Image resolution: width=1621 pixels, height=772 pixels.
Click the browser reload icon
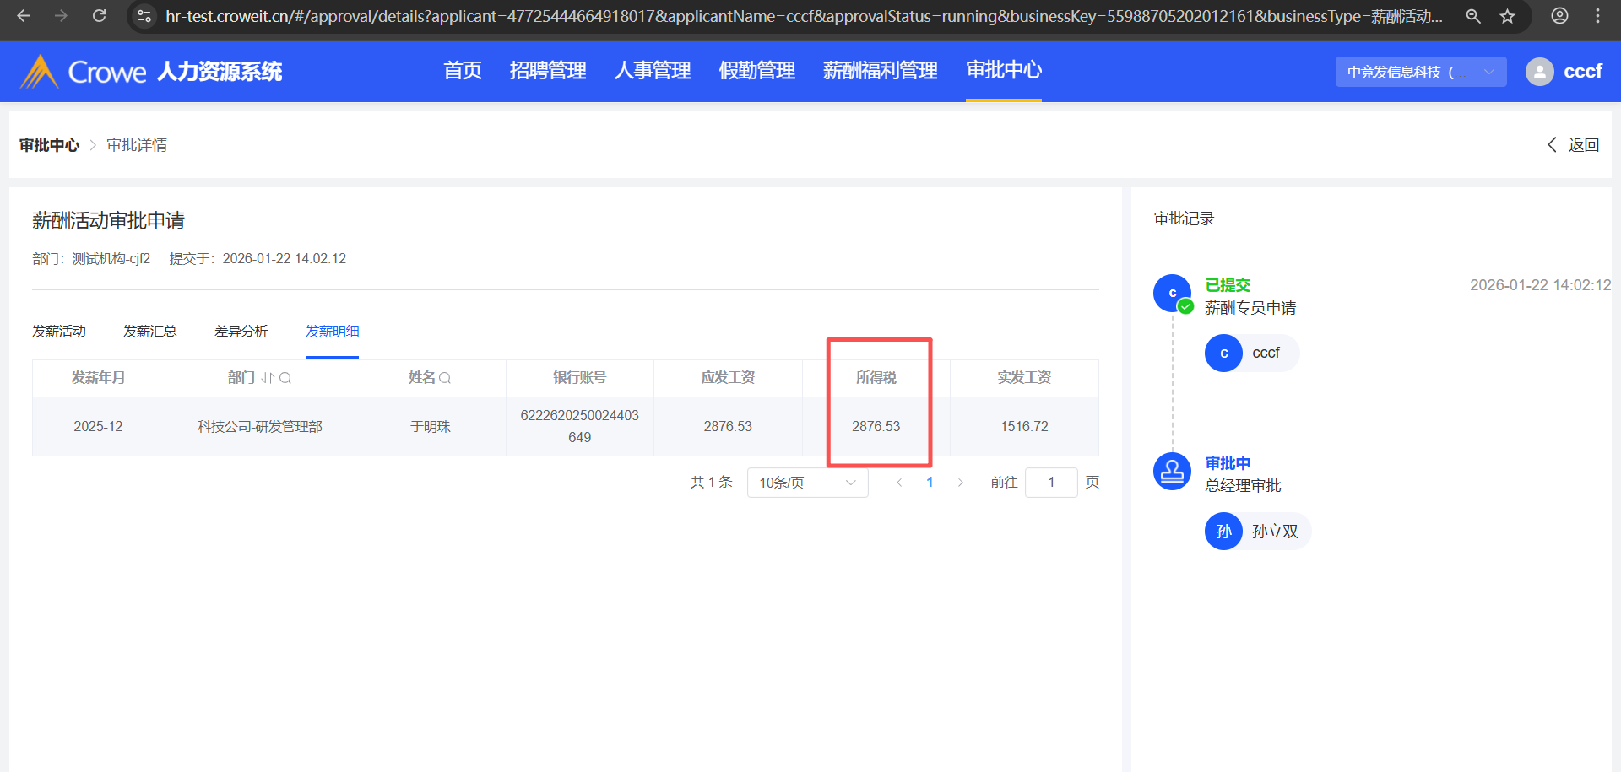click(99, 16)
